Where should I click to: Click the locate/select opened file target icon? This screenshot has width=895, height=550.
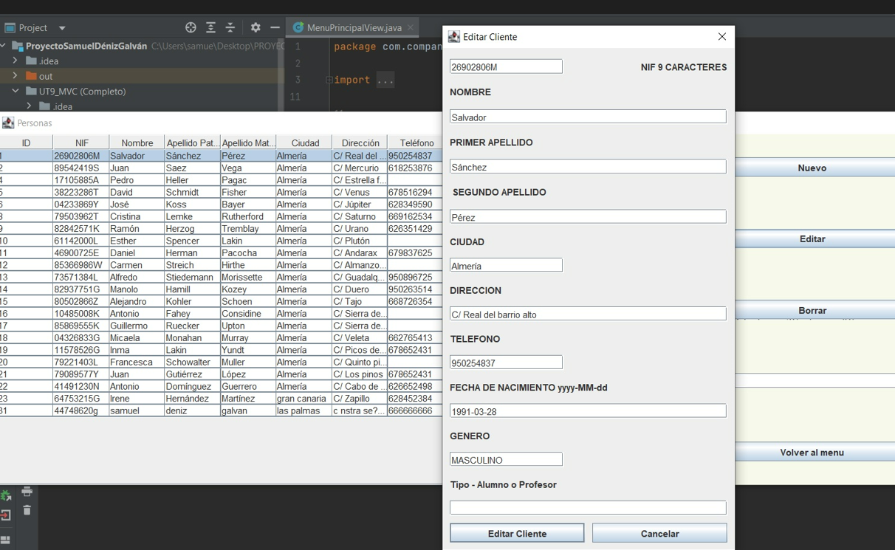(x=191, y=27)
